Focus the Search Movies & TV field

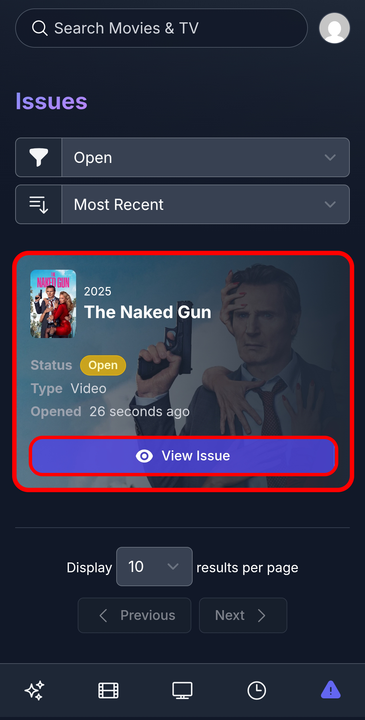[162, 28]
